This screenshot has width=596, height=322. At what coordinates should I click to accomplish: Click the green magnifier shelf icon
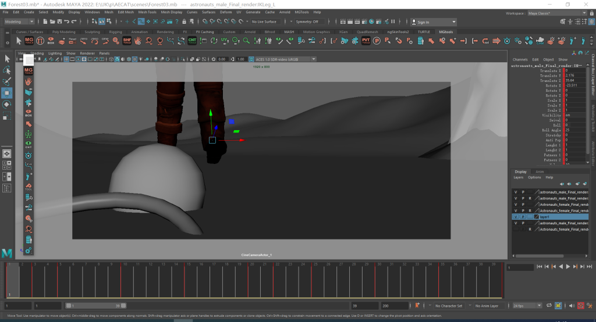coord(246,40)
